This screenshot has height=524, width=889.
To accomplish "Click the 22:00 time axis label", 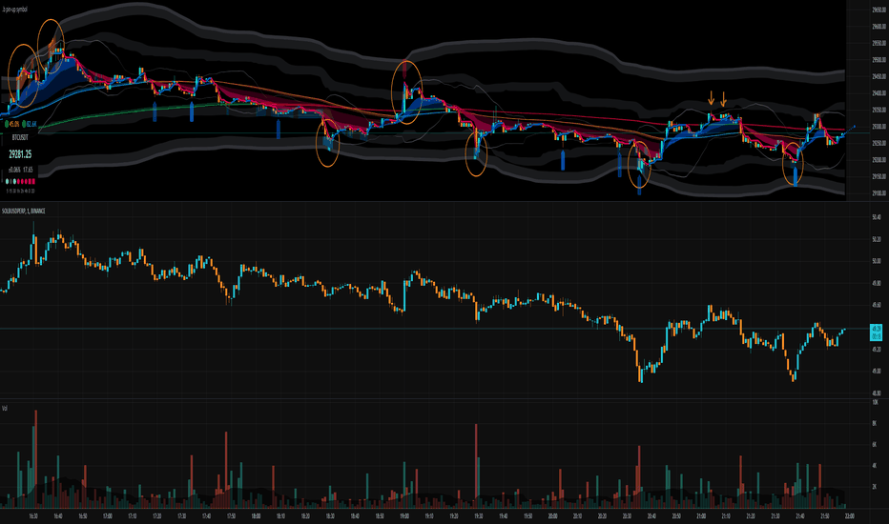I will coord(849,516).
